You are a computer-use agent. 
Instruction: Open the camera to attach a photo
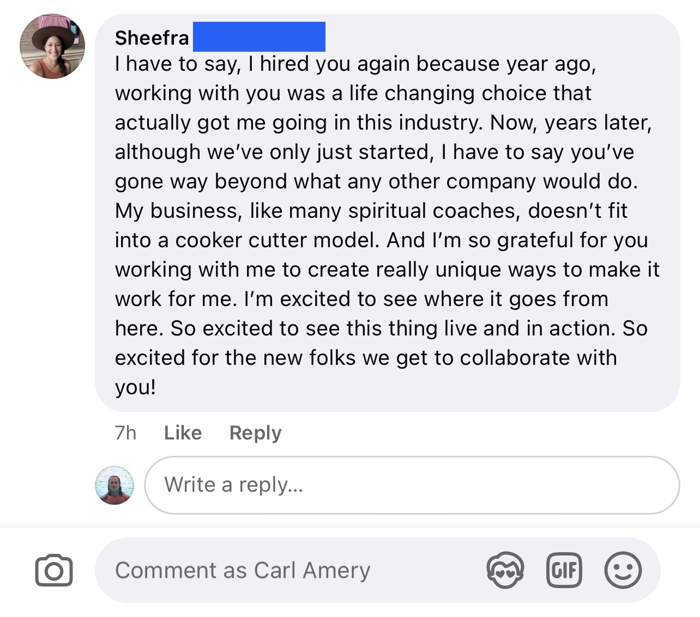(x=53, y=570)
